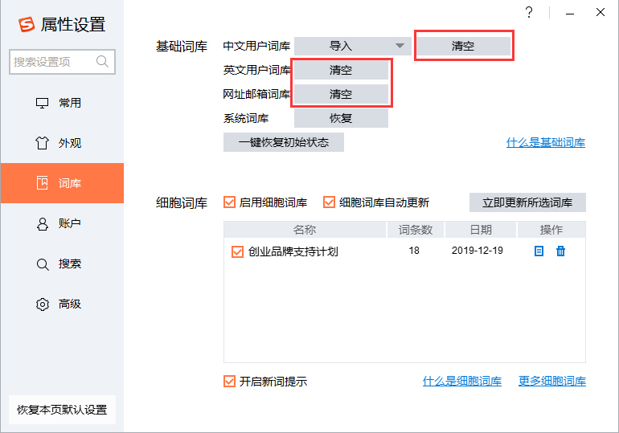
Task: Expand the 导入 dropdown for 中文用户词库
Action: coord(400,47)
